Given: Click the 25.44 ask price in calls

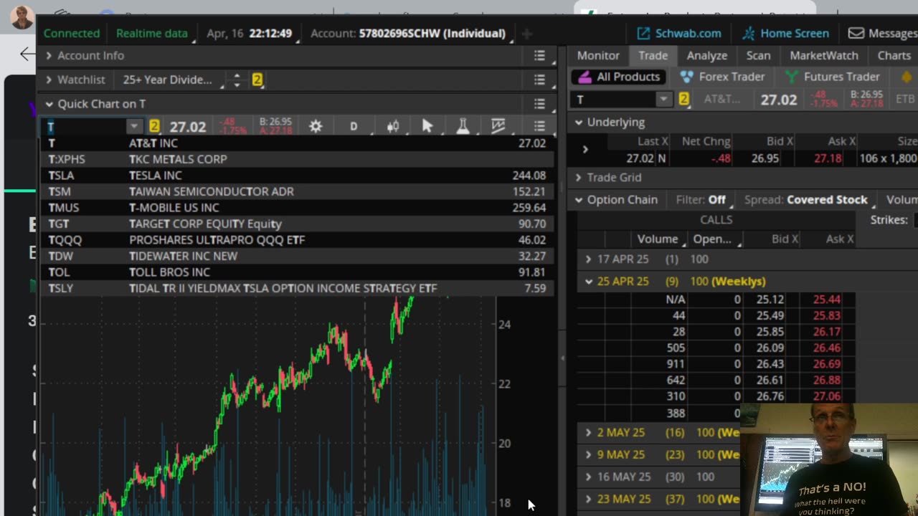Looking at the screenshot, I should (827, 300).
